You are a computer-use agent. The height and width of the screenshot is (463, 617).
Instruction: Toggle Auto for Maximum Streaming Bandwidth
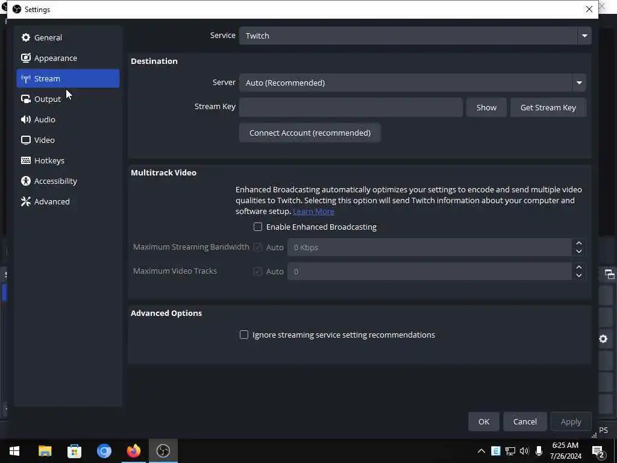(x=258, y=247)
